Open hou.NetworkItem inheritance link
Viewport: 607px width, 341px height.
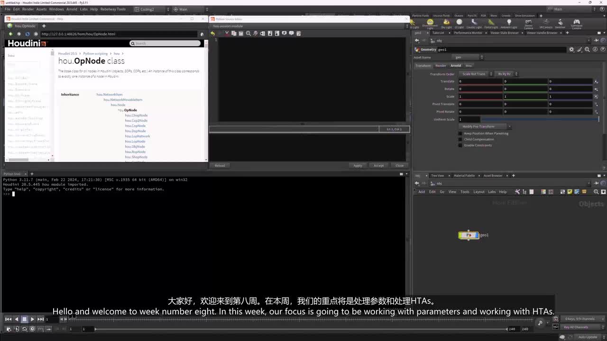click(x=110, y=95)
